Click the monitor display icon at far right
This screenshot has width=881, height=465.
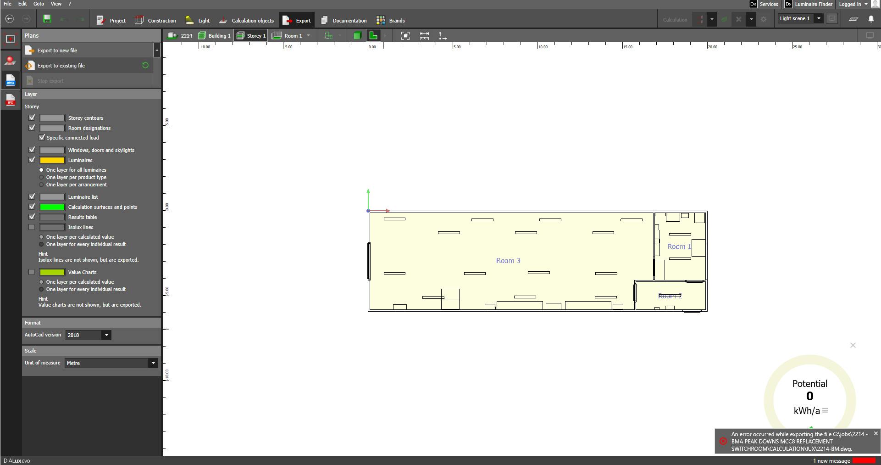click(x=870, y=36)
